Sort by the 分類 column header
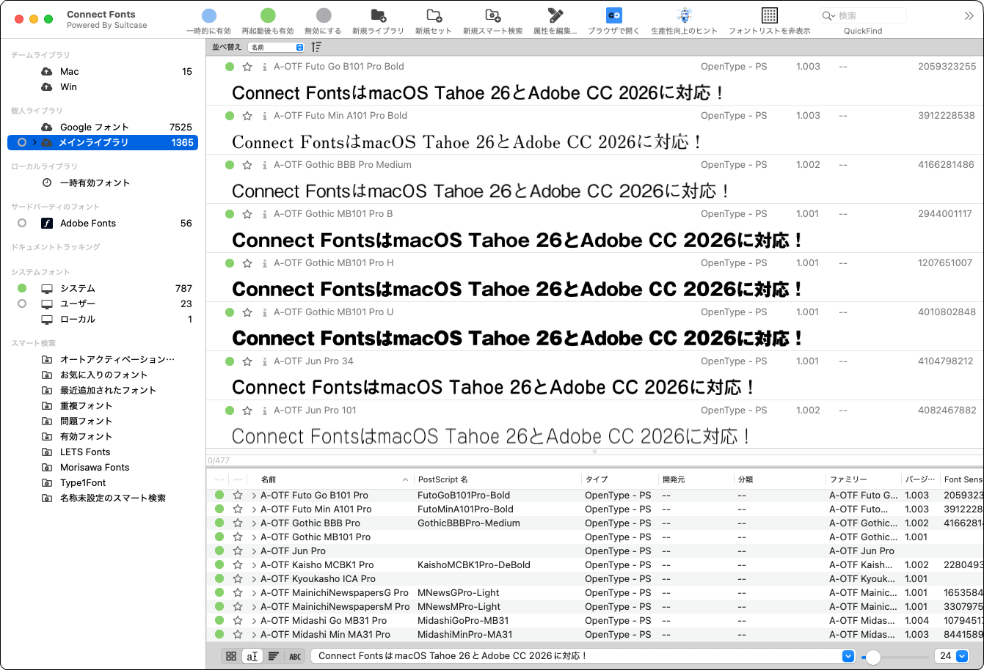This screenshot has height=670, width=984. point(779,479)
